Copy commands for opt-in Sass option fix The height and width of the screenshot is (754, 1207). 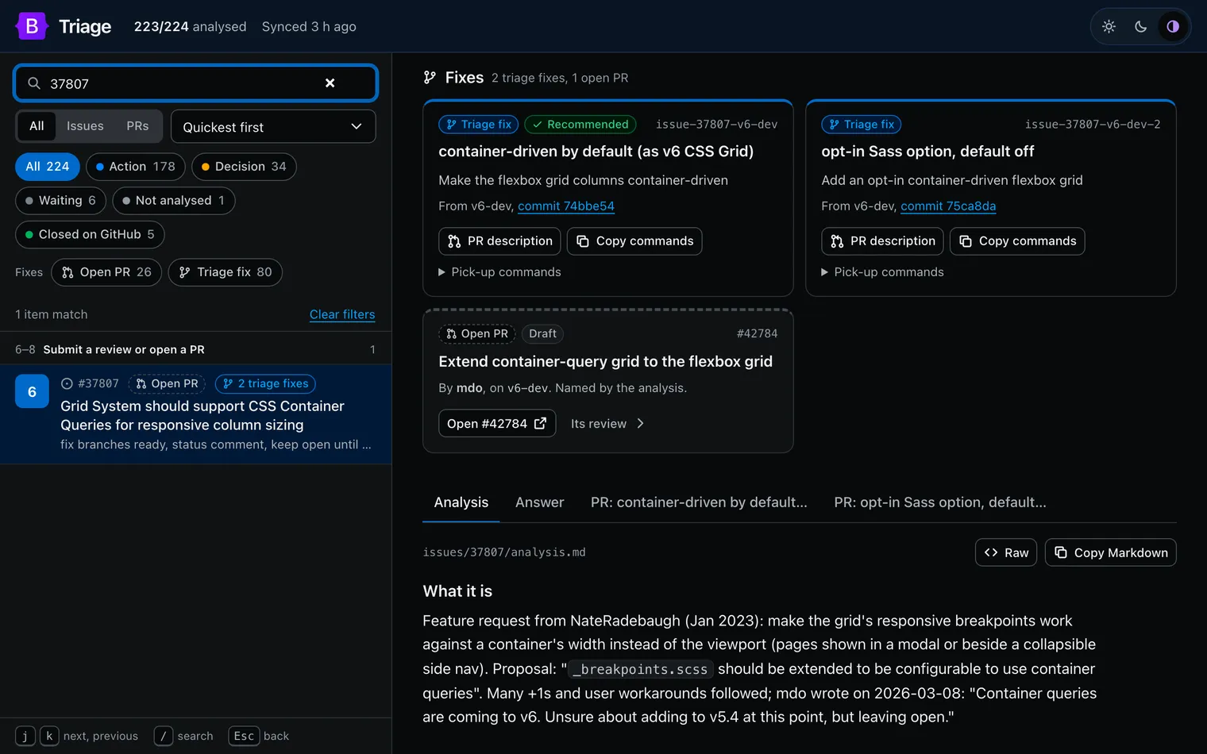(1017, 241)
